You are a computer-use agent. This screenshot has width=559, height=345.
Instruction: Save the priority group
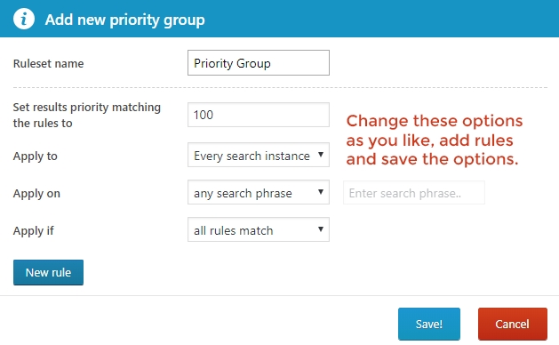click(429, 324)
